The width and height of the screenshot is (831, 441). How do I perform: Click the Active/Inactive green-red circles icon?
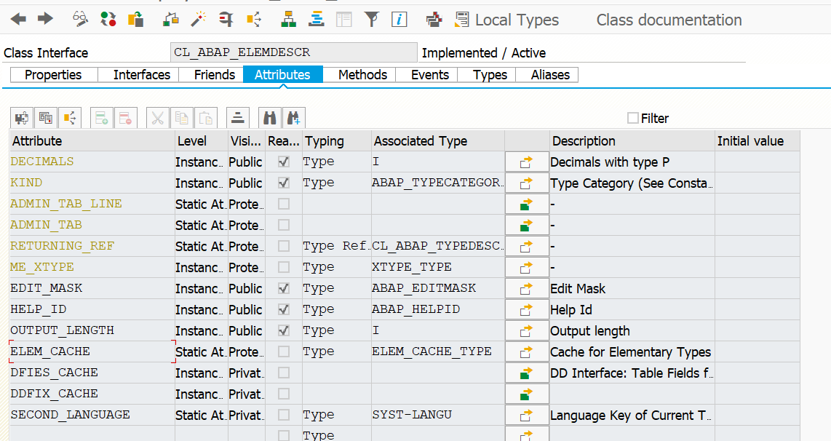108,20
